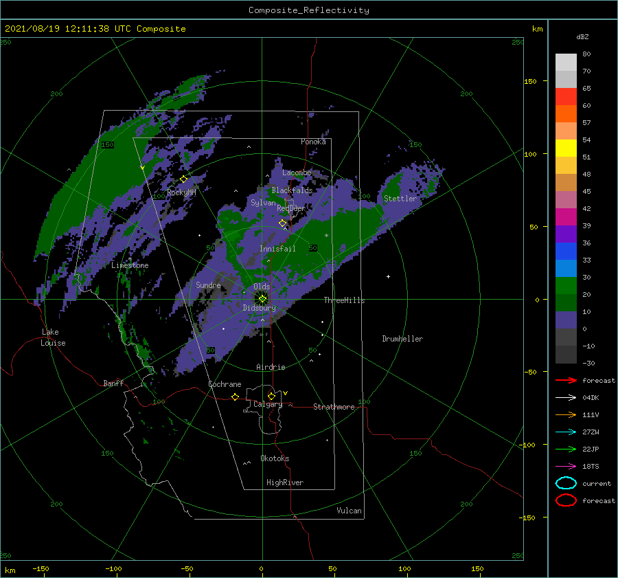Viewport: 618px width, 578px height.
Task: Select the green 22JP arrow symbol
Action: (566, 449)
